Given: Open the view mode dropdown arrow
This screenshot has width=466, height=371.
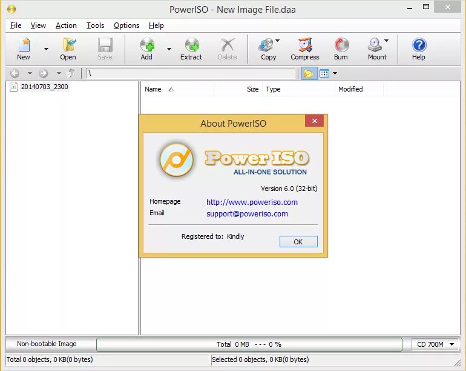Looking at the screenshot, I should pos(335,73).
